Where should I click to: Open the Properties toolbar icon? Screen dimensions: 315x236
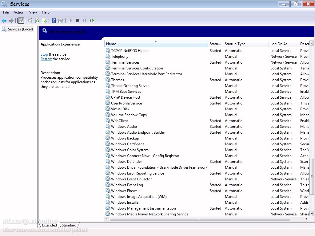pyautogui.click(x=30, y=21)
